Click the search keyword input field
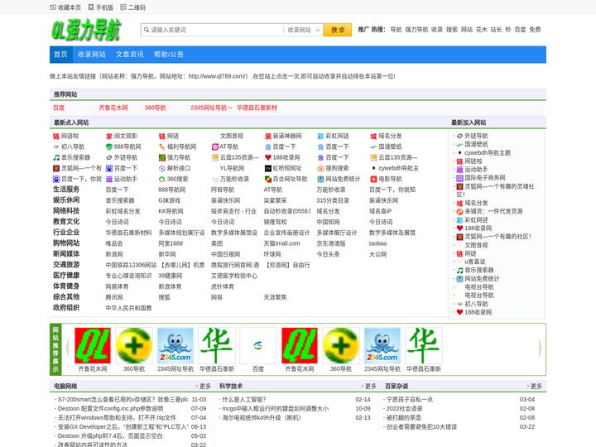Screen dimensions: 596x447 217,30
